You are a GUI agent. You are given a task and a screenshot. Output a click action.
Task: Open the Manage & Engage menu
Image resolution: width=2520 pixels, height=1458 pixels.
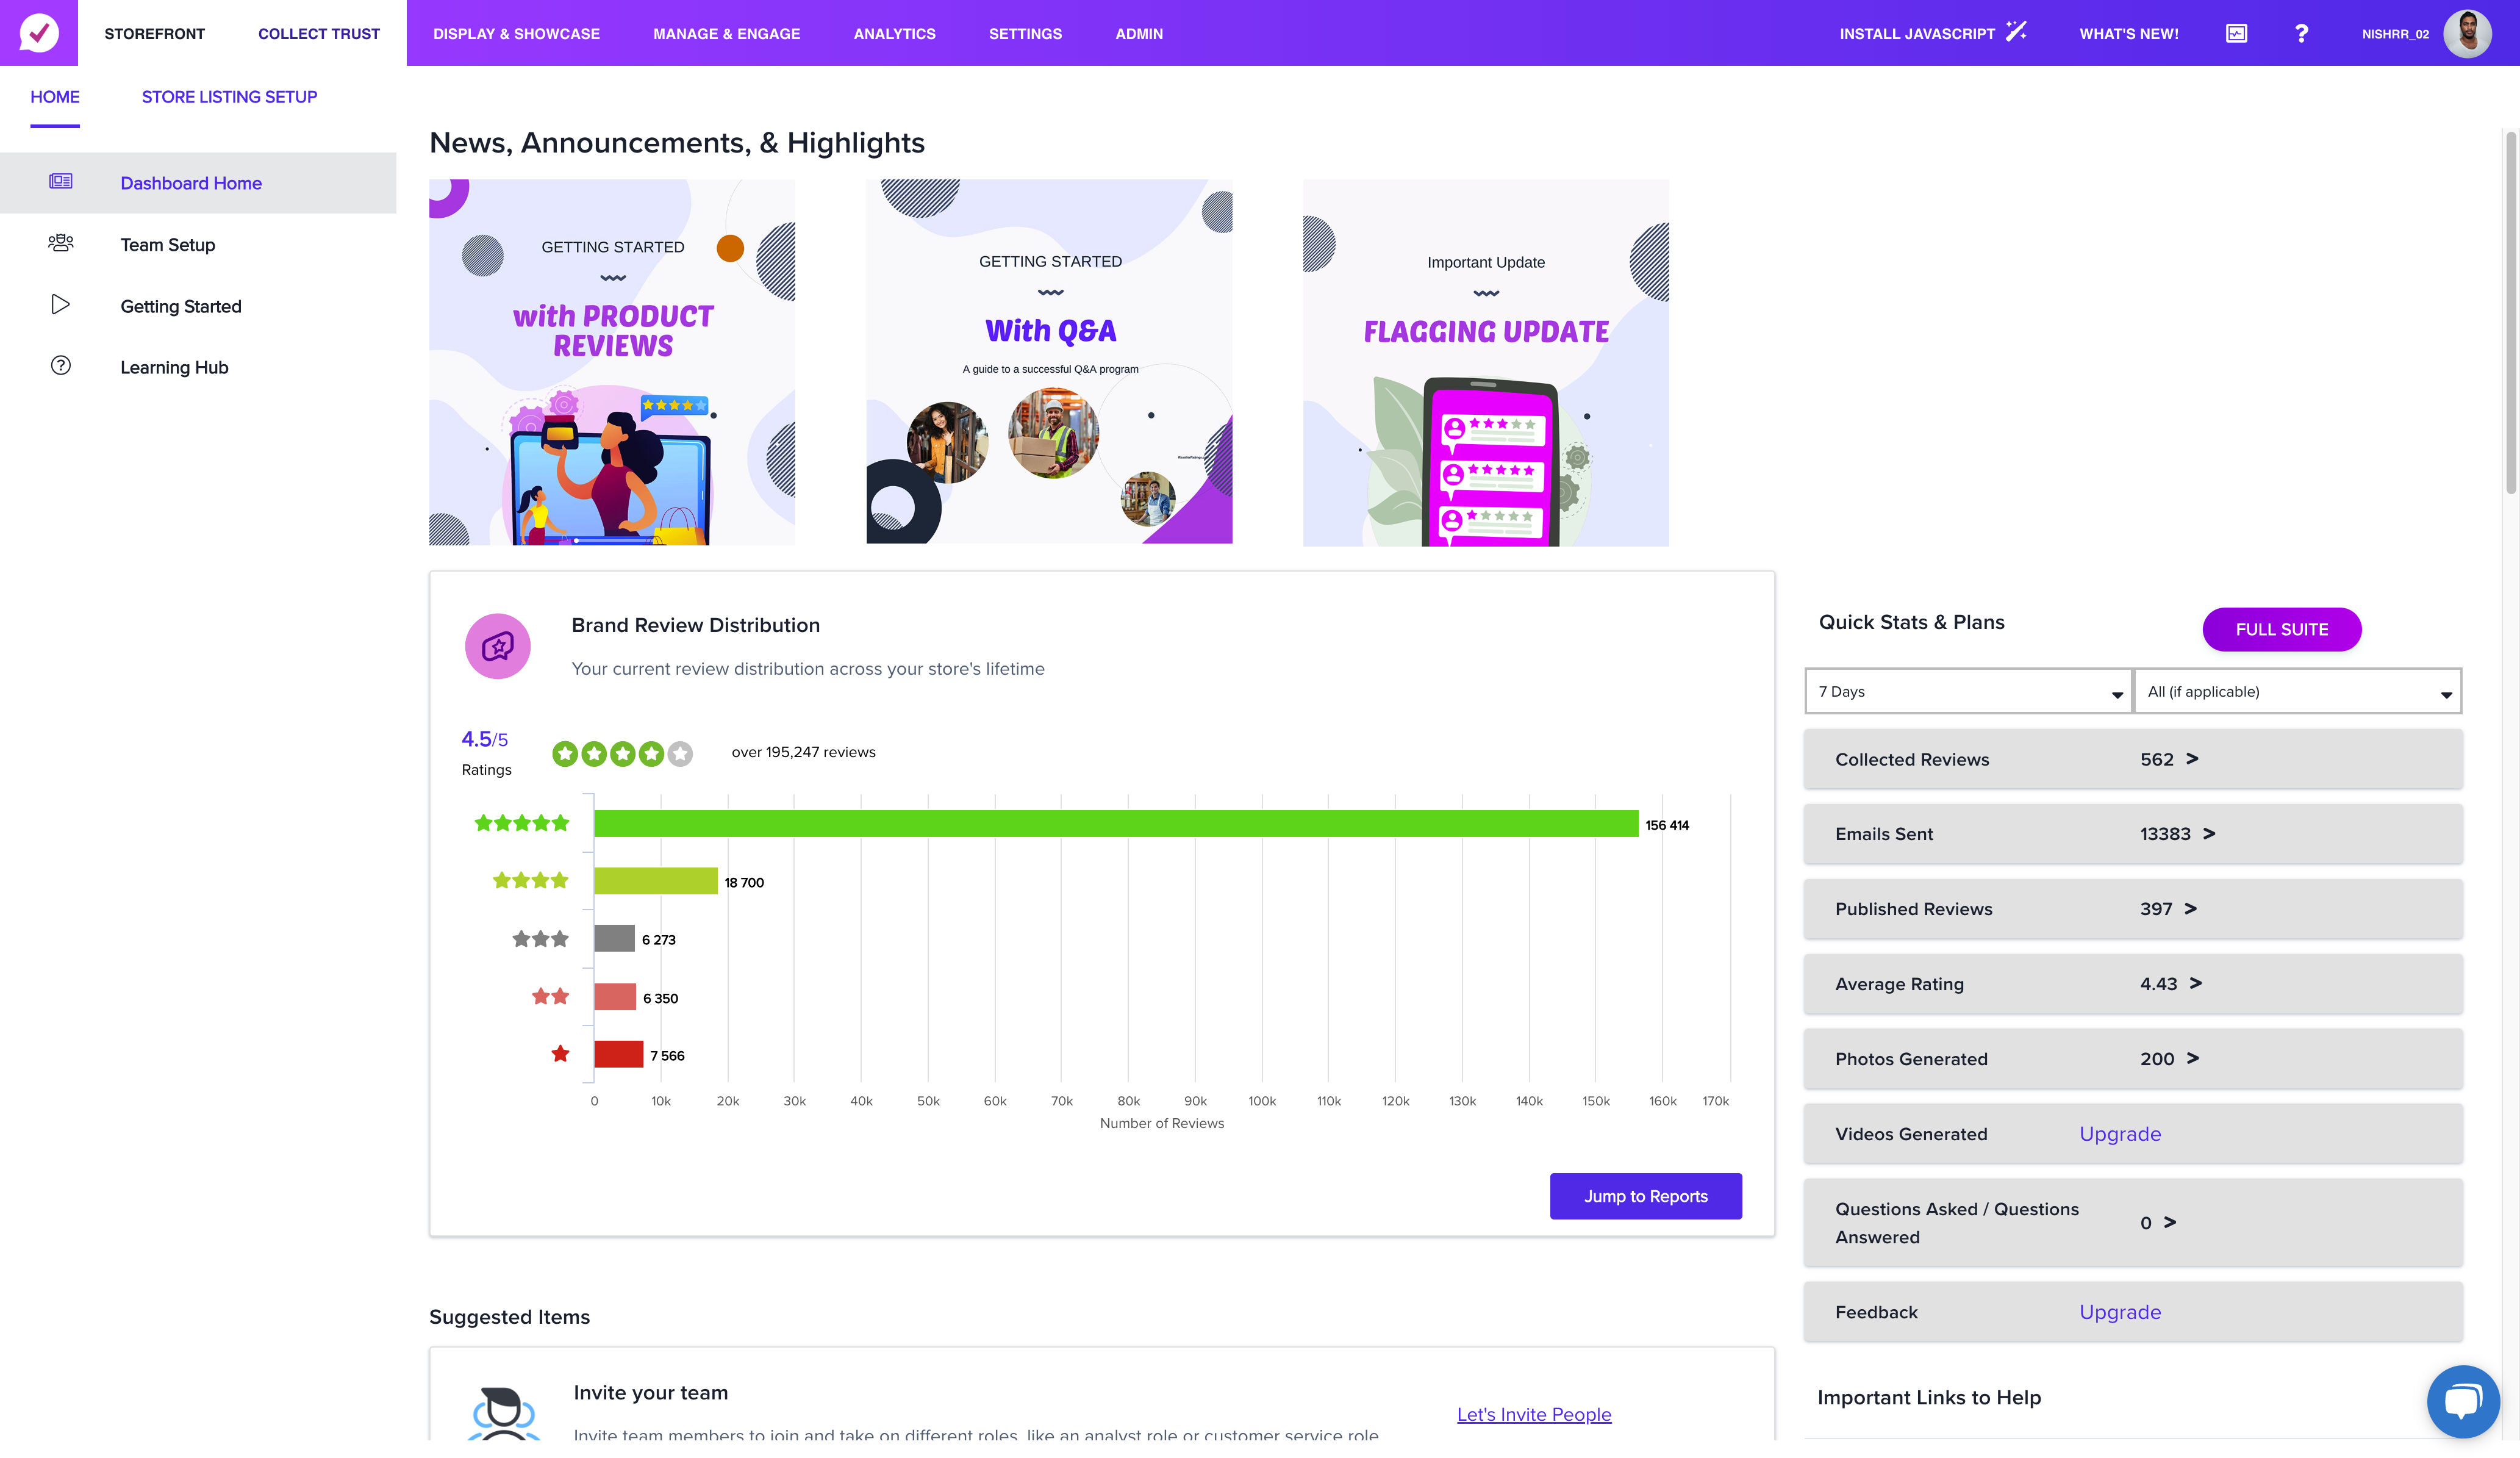point(726,33)
